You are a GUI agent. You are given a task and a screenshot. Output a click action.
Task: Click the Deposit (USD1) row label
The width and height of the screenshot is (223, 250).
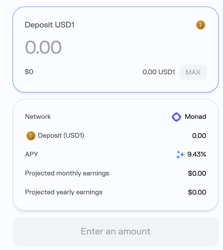(x=61, y=136)
